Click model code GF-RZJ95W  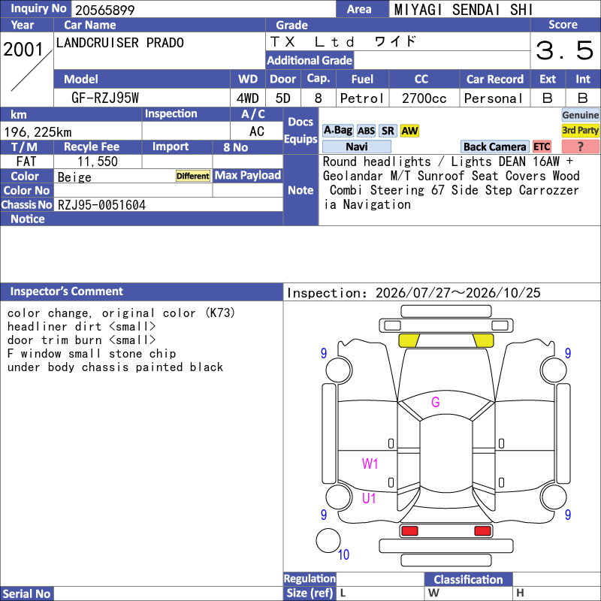pos(105,98)
